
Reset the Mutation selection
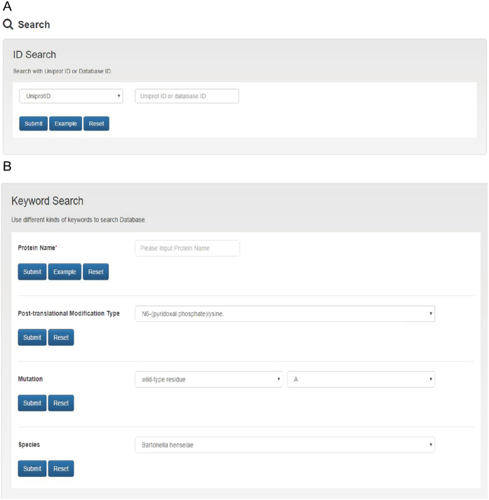pyautogui.click(x=61, y=403)
